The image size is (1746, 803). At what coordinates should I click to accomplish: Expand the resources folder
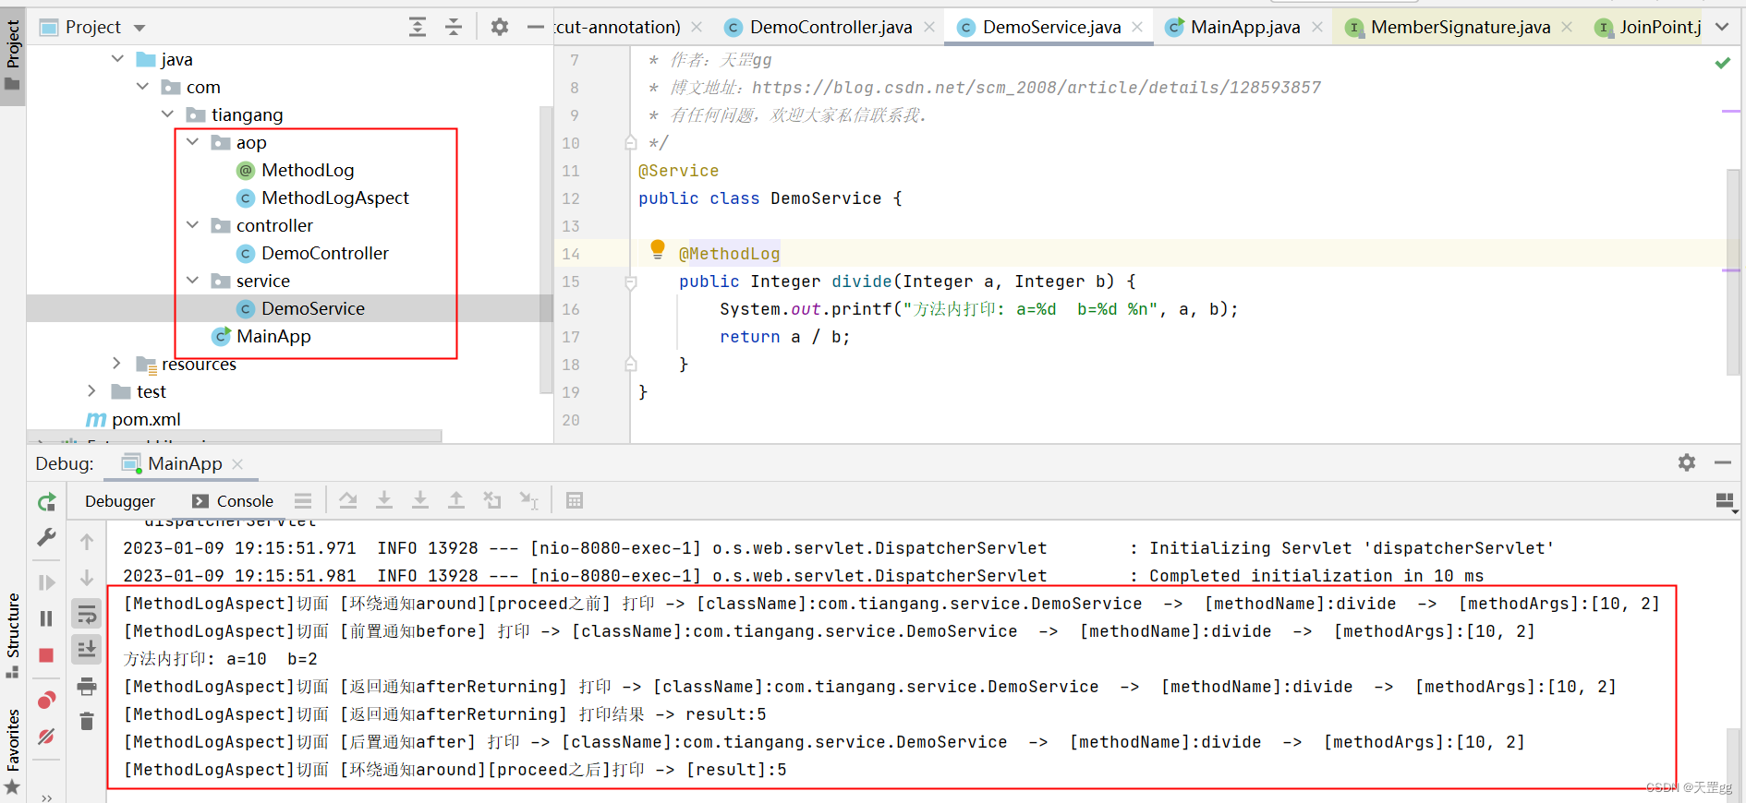(x=116, y=364)
